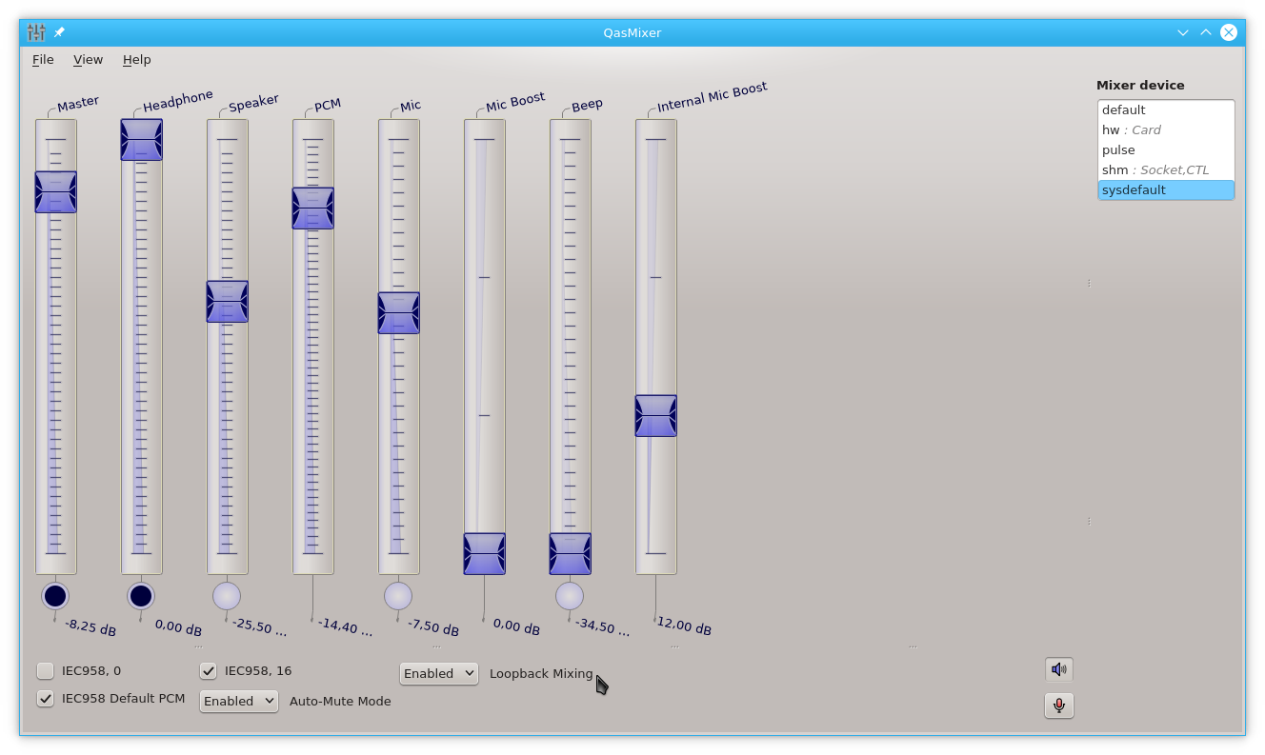This screenshot has width=1265, height=755.
Task: Maximize the QasMixer window
Action: [x=1206, y=32]
